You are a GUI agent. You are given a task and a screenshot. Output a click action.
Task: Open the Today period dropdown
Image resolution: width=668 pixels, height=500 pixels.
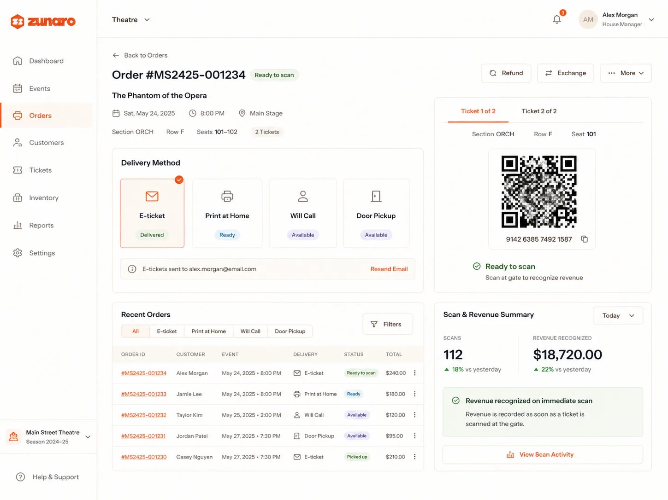(618, 315)
